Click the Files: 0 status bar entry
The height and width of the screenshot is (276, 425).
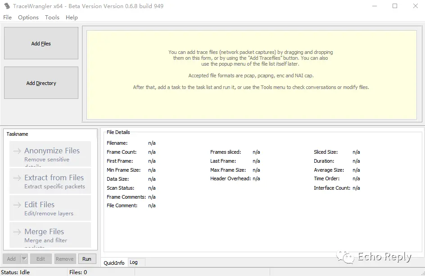(78, 272)
